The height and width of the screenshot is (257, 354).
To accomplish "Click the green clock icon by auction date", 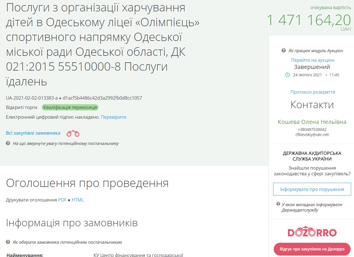I will (287, 75).
